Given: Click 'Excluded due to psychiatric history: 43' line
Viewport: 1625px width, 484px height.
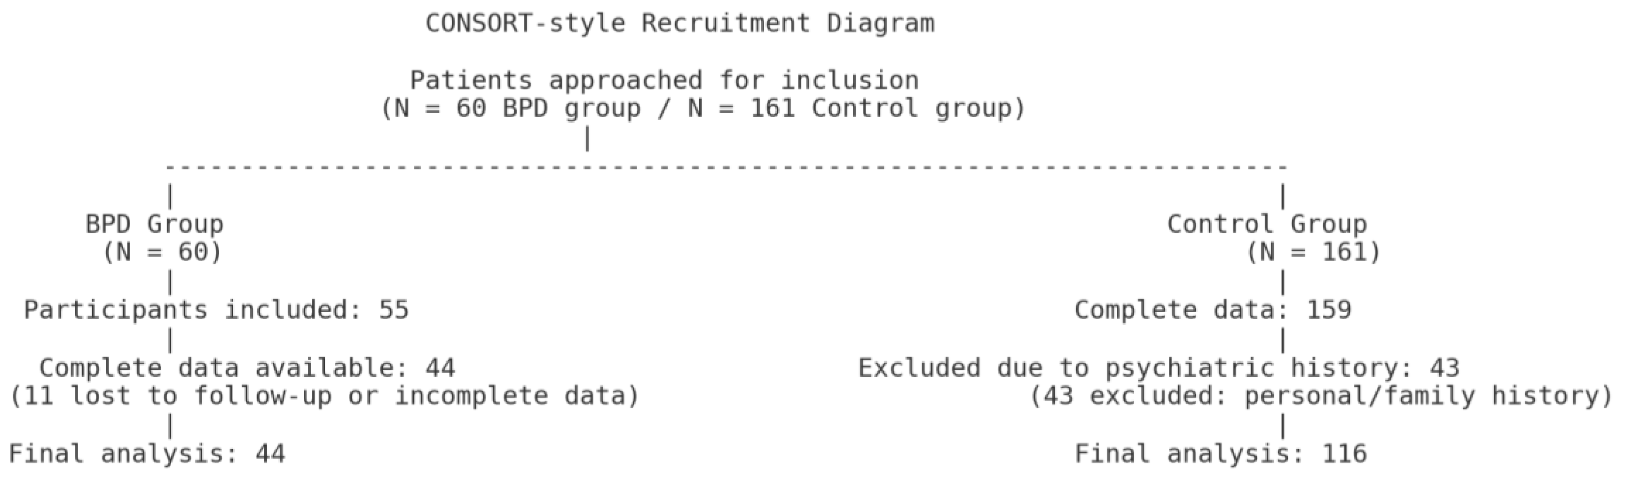Looking at the screenshot, I should tap(1159, 368).
